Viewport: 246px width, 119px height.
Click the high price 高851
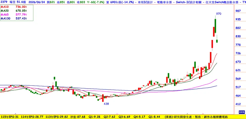tap(60, 3)
